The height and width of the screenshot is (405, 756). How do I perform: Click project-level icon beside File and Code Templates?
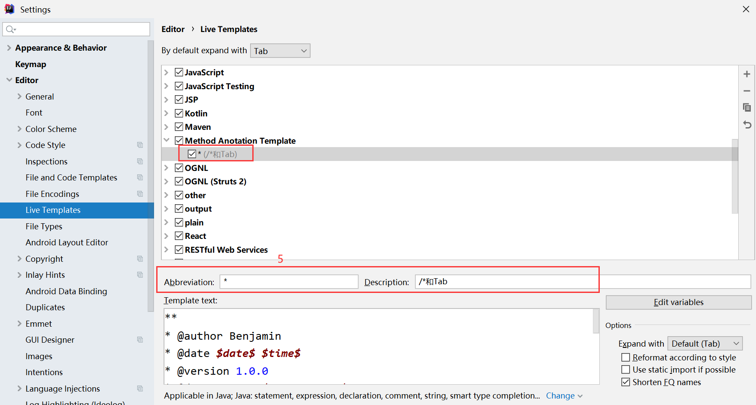pos(140,177)
